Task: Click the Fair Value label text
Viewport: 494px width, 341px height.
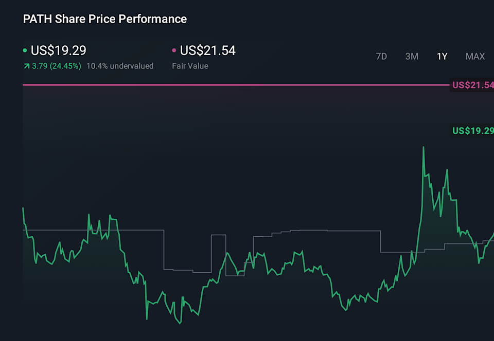Action: (x=190, y=66)
